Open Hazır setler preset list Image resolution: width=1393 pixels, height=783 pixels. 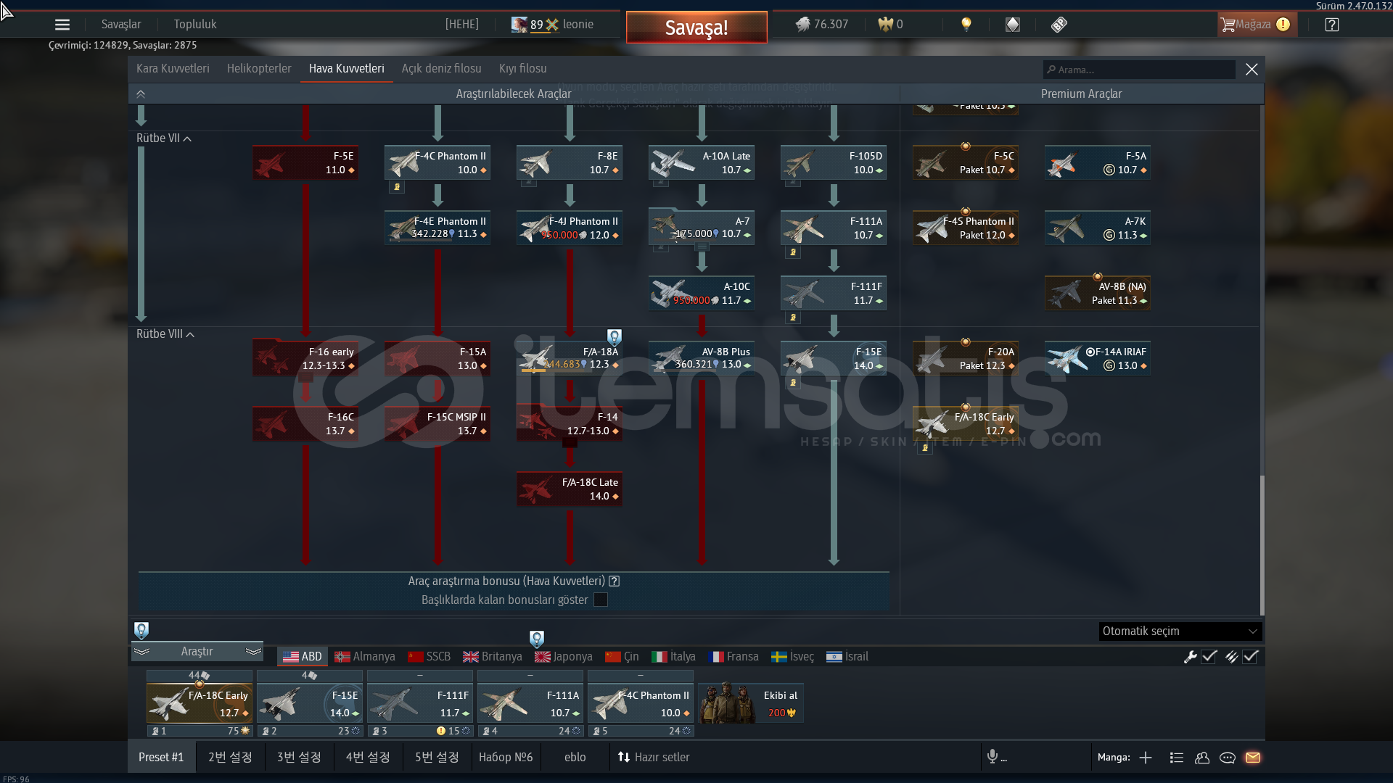[x=653, y=758]
